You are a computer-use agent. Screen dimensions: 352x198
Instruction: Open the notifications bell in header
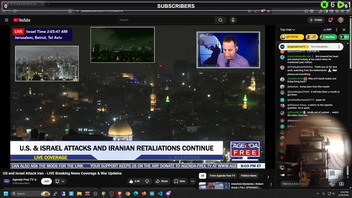click(x=330, y=20)
